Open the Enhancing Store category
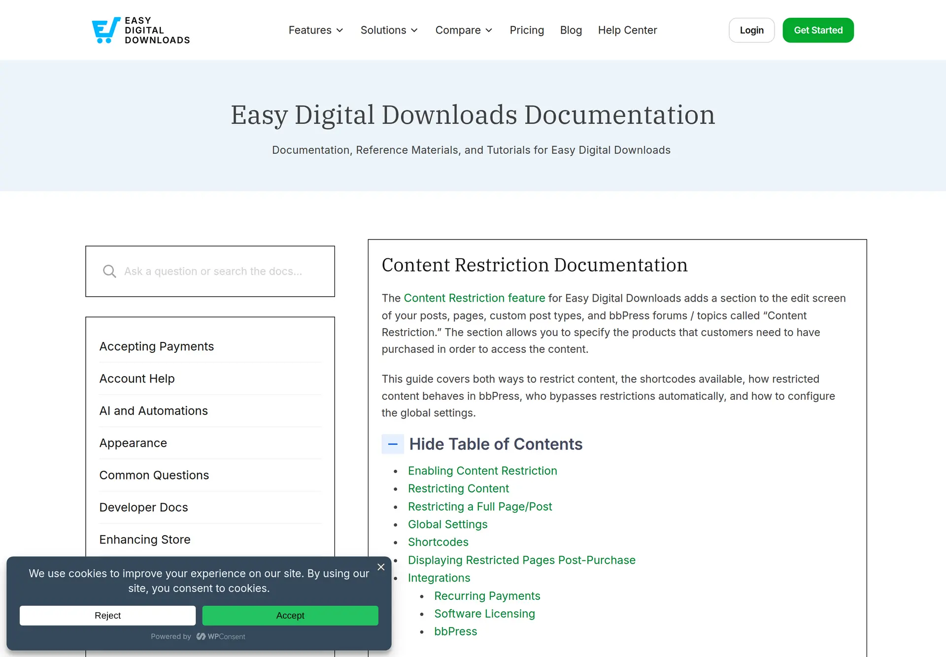 [145, 539]
